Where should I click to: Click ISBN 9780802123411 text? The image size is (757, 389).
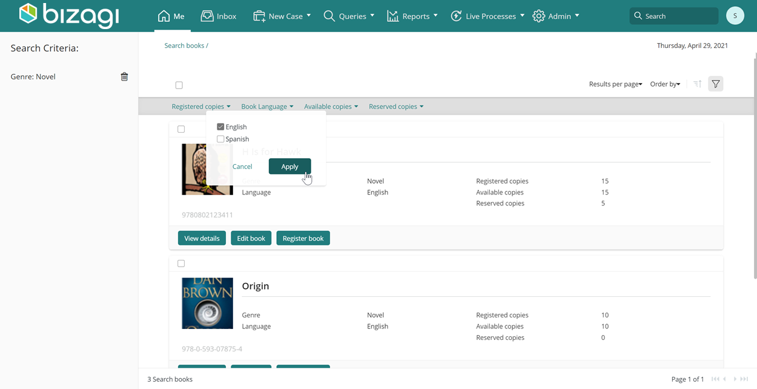207,215
